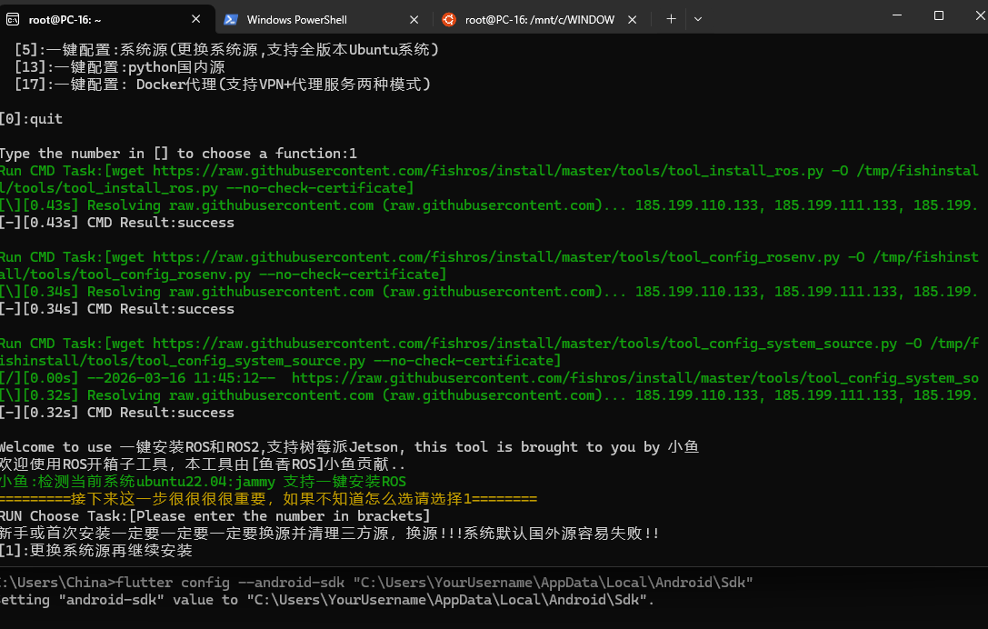This screenshot has height=629, width=988.
Task: Click the '[-][0.34s] CMD Result:success' line
Action: (x=117, y=309)
